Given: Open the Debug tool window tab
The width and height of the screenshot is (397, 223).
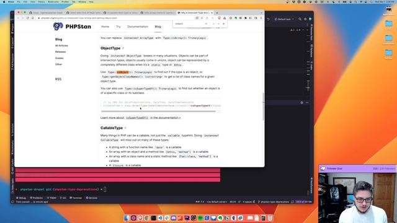Looking at the screenshot, I should [21, 198].
